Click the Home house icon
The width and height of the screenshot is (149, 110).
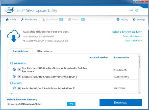[x=7, y=19]
